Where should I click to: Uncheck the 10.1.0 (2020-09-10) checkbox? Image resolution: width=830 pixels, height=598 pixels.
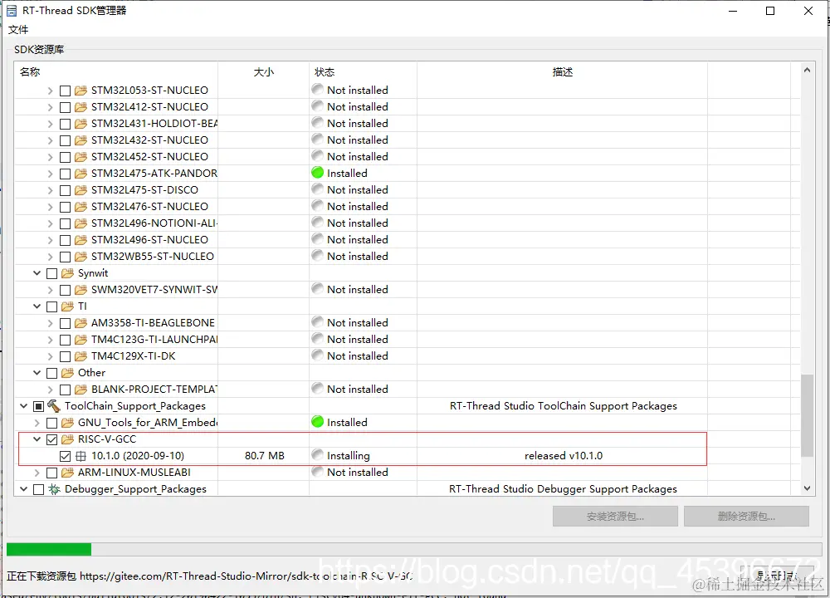(x=65, y=456)
